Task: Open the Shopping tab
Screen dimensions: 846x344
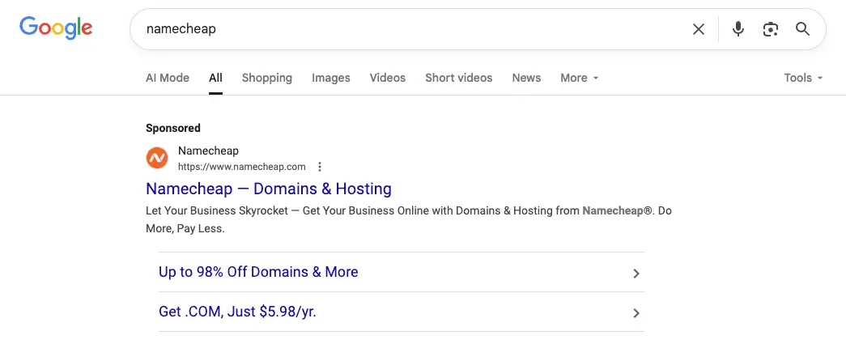Action: pos(266,78)
